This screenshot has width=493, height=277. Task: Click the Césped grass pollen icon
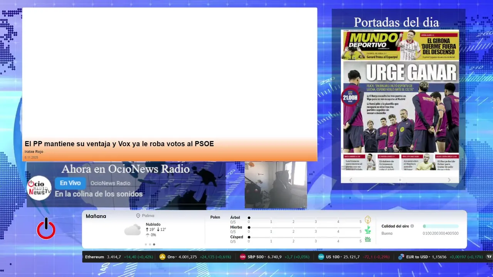368,239
